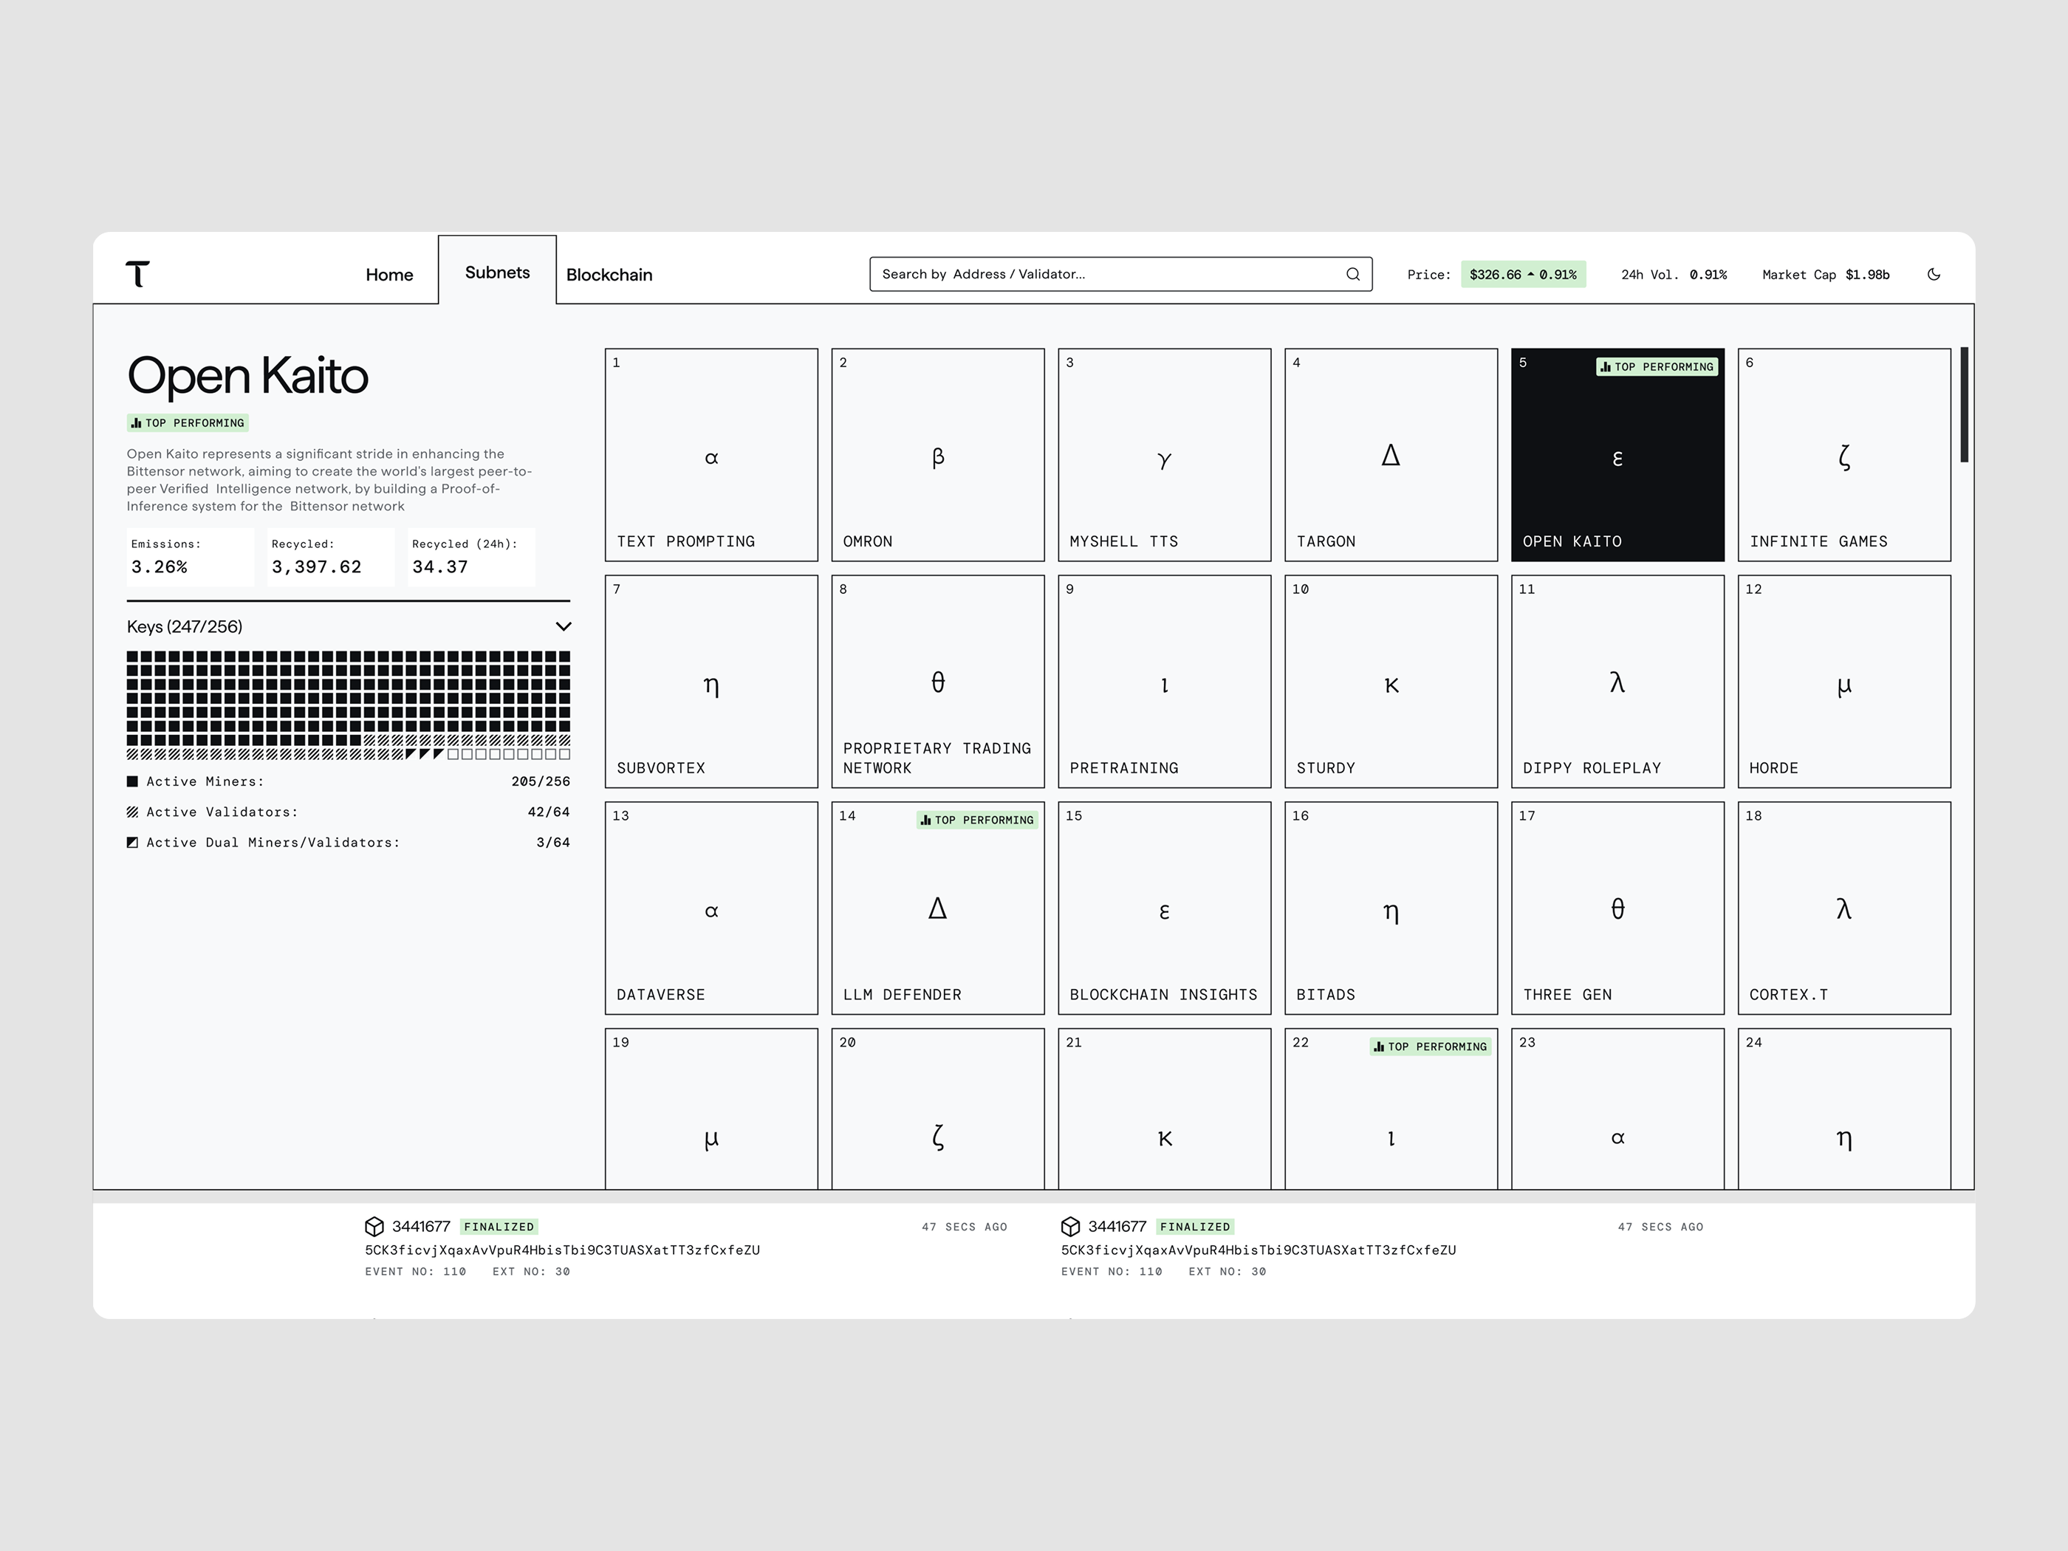Click the Open Kaito heading

pos(247,376)
